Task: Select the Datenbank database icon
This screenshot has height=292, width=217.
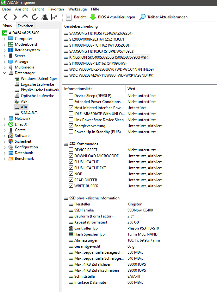Action: [11, 153]
